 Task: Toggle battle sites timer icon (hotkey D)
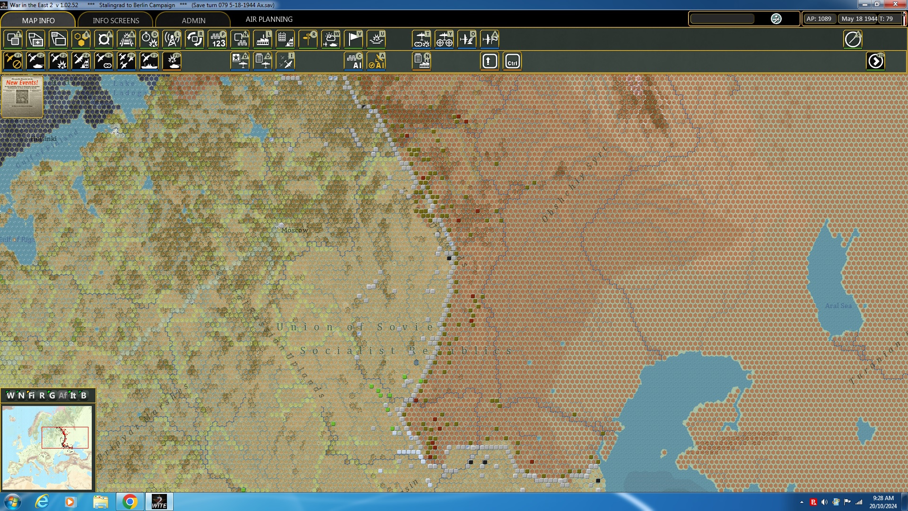tap(149, 39)
